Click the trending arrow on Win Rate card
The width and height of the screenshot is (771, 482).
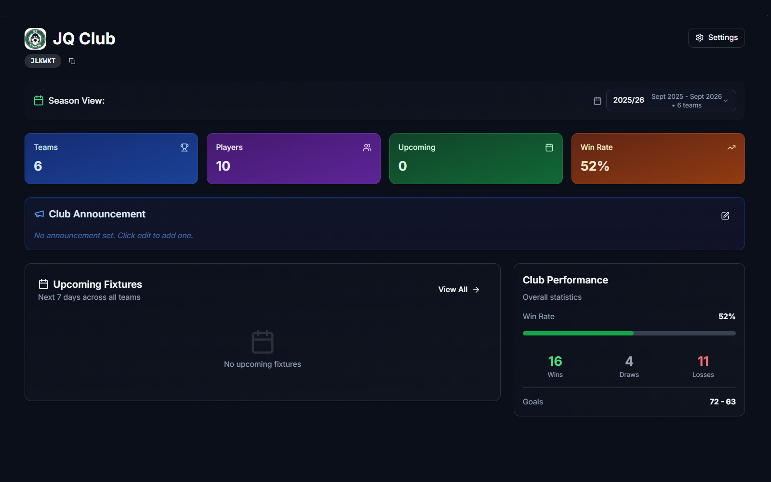tap(731, 147)
